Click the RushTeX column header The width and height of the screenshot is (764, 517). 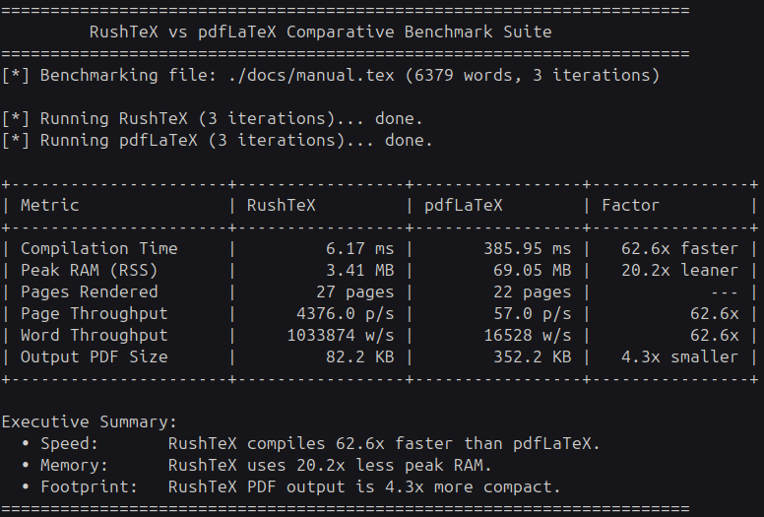[x=282, y=206]
